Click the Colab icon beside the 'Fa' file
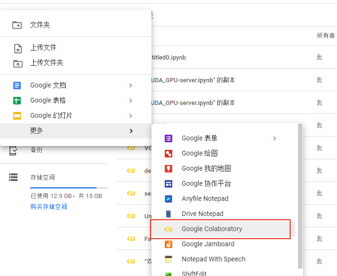Viewport: 337px width, 276px height. (x=131, y=239)
